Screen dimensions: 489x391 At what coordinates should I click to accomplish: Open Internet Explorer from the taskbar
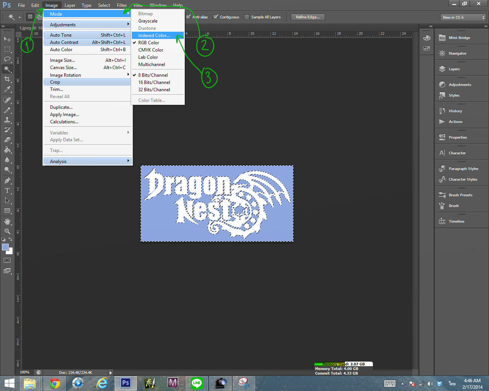point(102,383)
